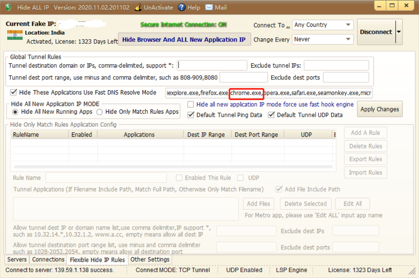This screenshot has width=419, height=278.
Task: Select Hide Only Match Rules Apps radio
Action: click(99, 112)
